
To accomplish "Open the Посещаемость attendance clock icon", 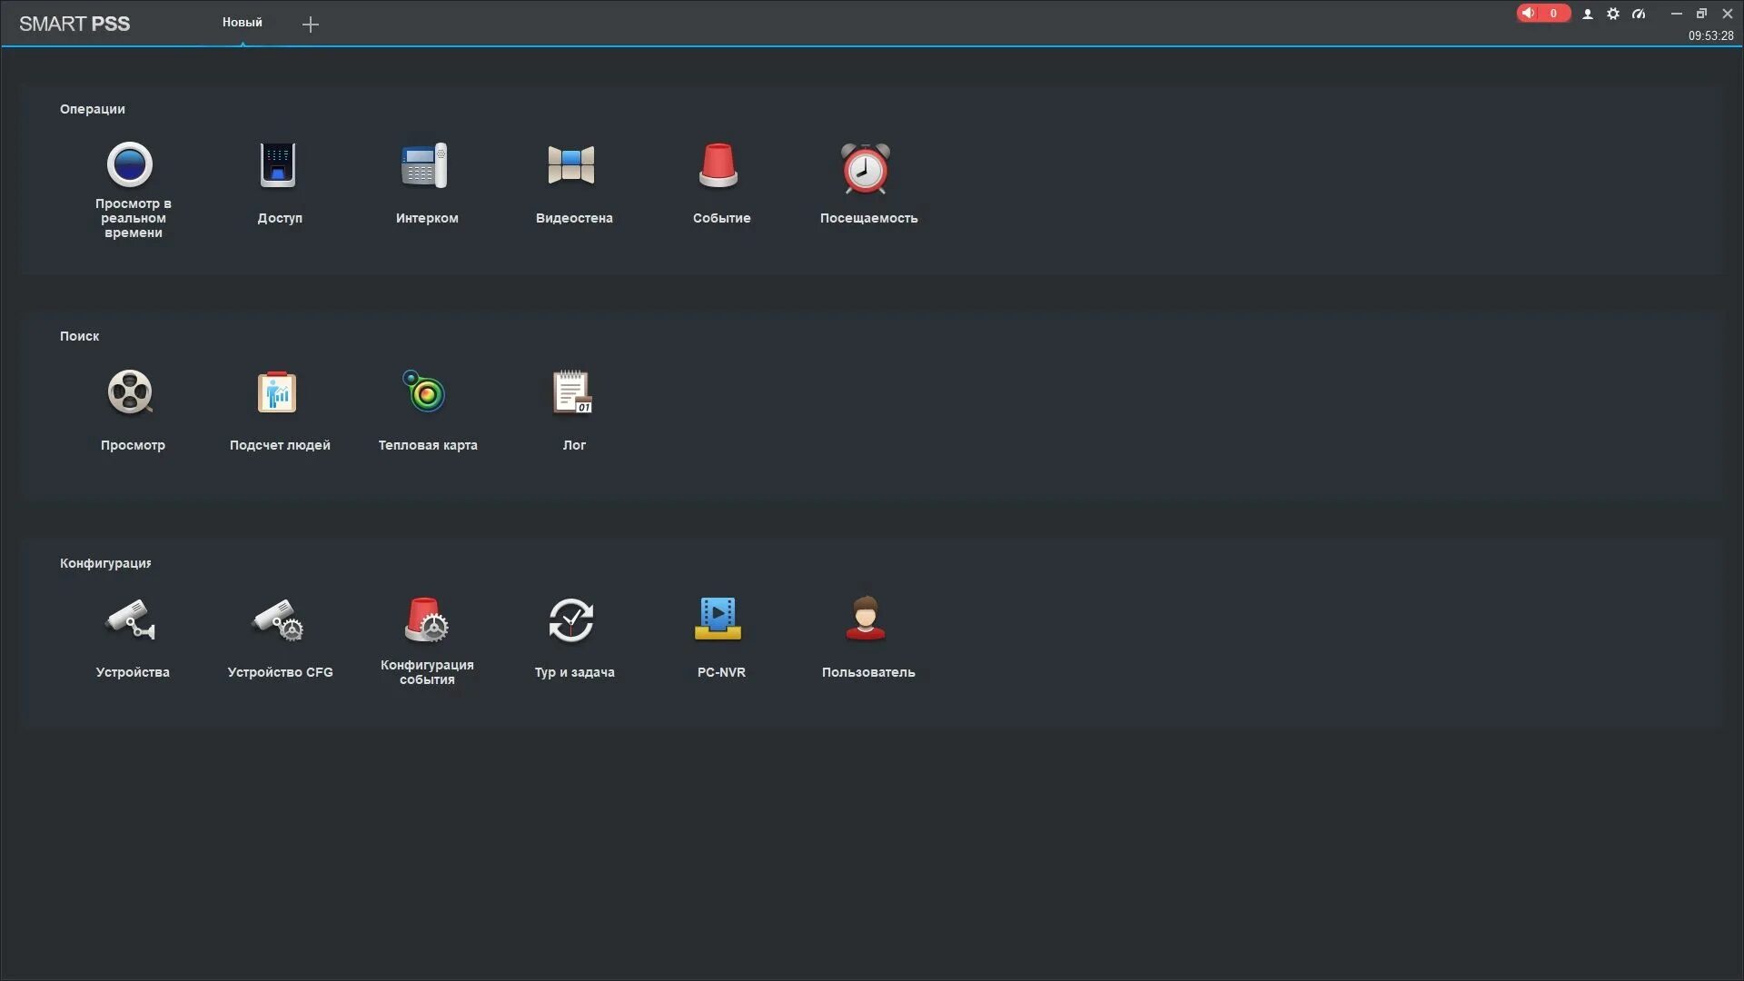I will pos(867,169).
